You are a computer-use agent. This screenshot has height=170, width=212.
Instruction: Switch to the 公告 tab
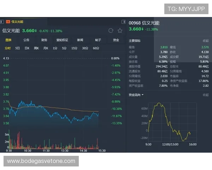[x=26, y=40]
